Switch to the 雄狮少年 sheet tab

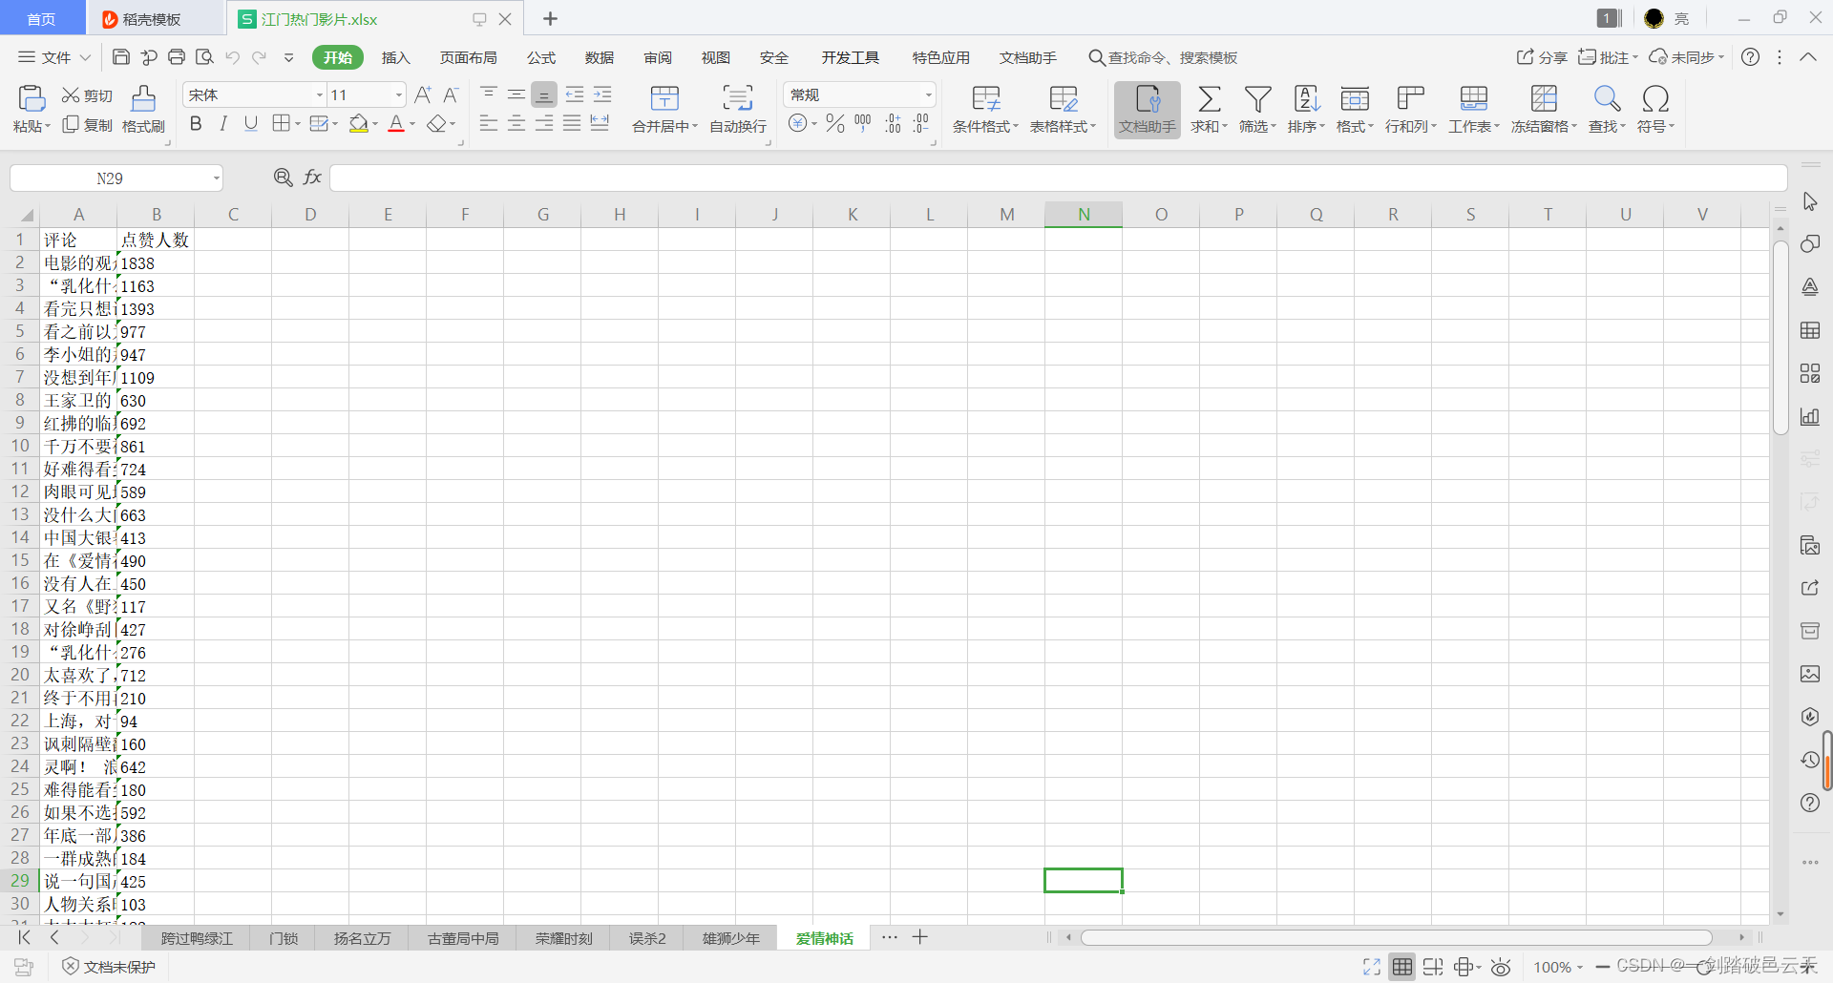point(731,938)
